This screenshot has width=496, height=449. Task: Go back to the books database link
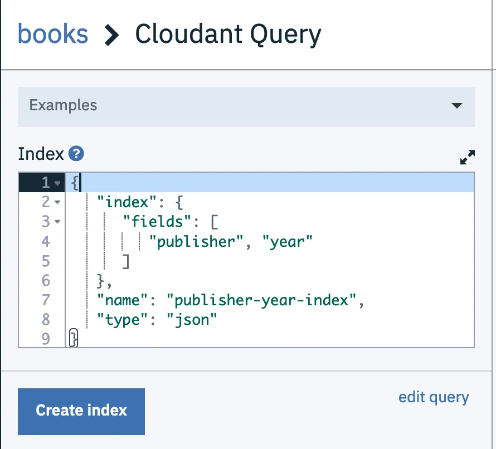point(53,34)
